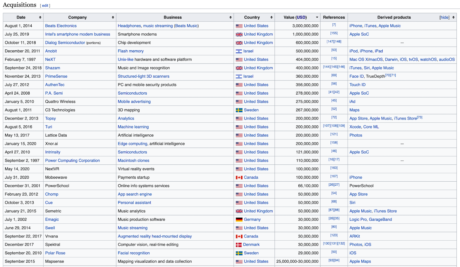The height and width of the screenshot is (267, 460).
Task: Open the Power Computing Corporation link
Action: 72,161
